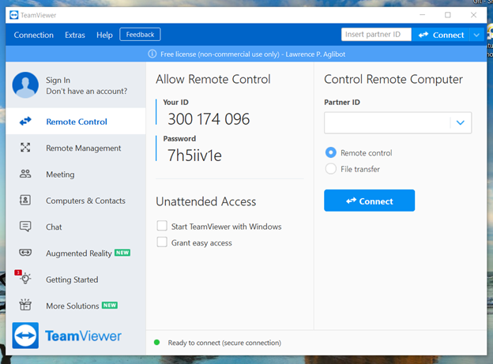Image resolution: width=493 pixels, height=364 pixels.
Task: Click the free license banner text
Action: [253, 54]
